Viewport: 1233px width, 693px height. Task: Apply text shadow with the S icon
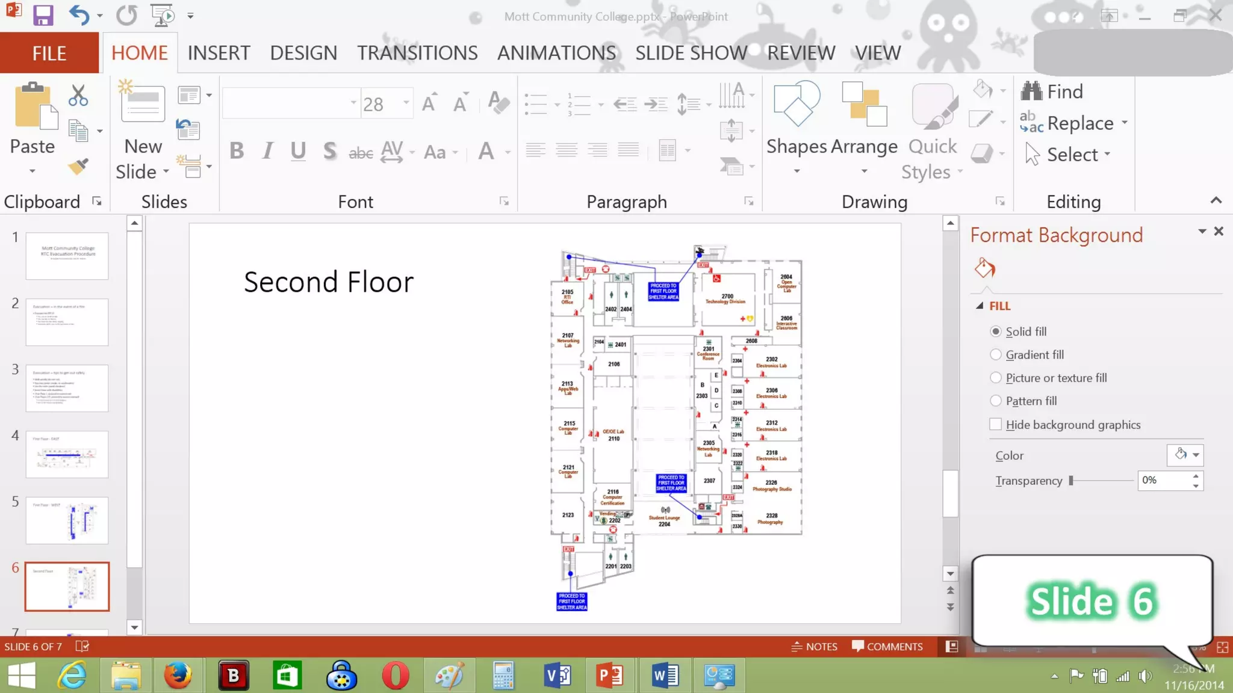tap(329, 151)
